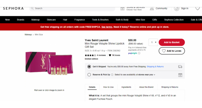This screenshot has height=108, width=202.
Task: Open the Hair menu
Action: pyautogui.click(x=65, y=20)
